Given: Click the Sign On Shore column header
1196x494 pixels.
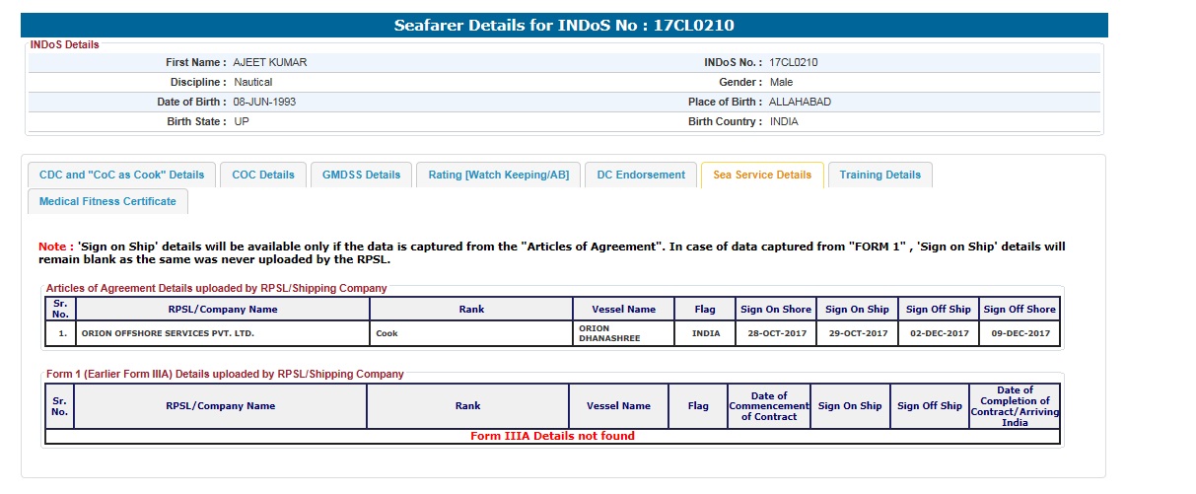Looking at the screenshot, I should pos(778,309).
